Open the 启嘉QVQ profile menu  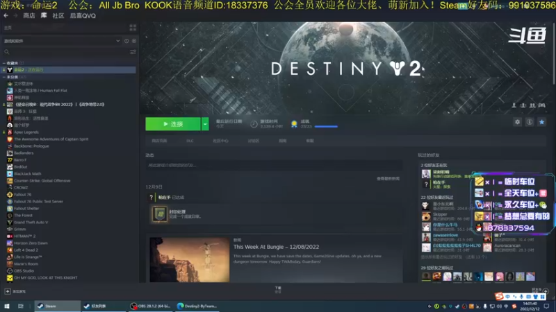click(x=83, y=15)
